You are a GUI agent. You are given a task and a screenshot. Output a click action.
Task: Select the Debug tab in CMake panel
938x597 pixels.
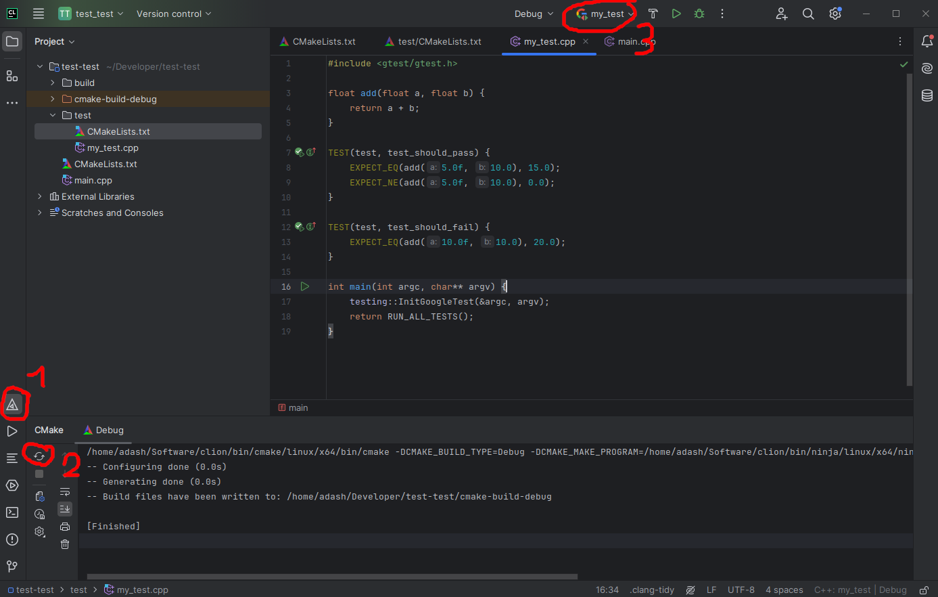coord(103,430)
